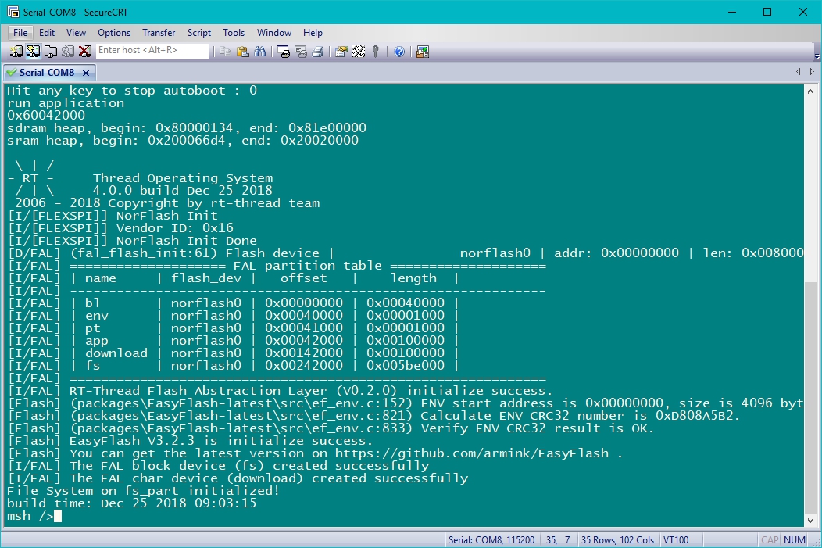Click 'build time: Dec 25 2018 09:03:15' line
The image size is (822, 548).
131,503
